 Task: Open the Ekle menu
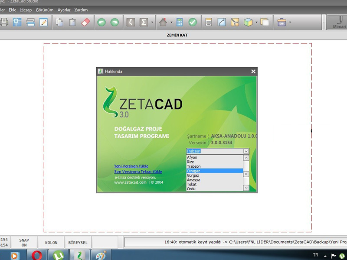13,10
